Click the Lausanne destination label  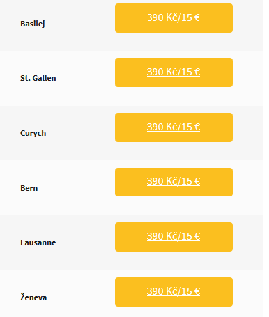[x=38, y=242]
